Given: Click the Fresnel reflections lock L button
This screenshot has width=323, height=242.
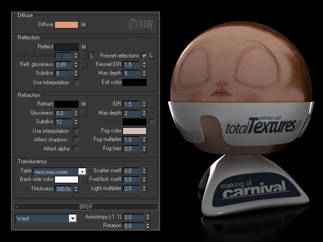Looking at the screenshot, I should tap(151, 55).
